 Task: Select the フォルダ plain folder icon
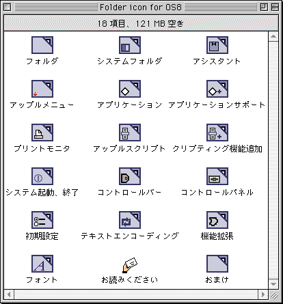pyautogui.click(x=42, y=45)
